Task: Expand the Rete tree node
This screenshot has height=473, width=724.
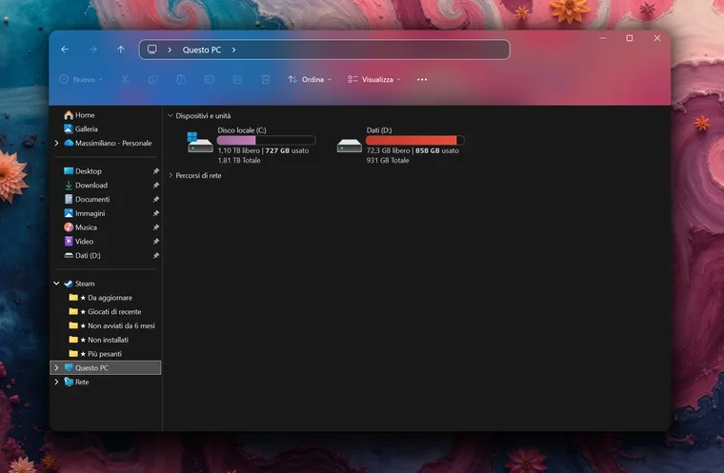Action: [57, 382]
